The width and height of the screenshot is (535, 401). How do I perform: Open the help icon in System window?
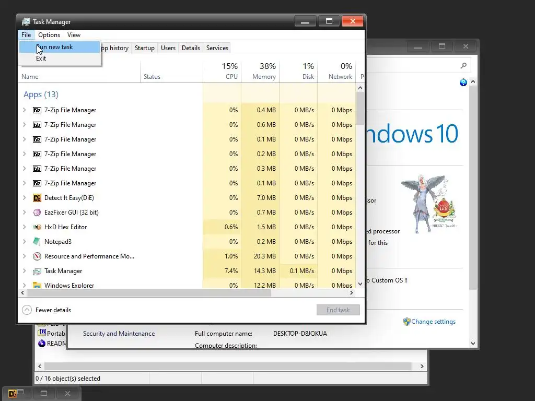click(463, 82)
